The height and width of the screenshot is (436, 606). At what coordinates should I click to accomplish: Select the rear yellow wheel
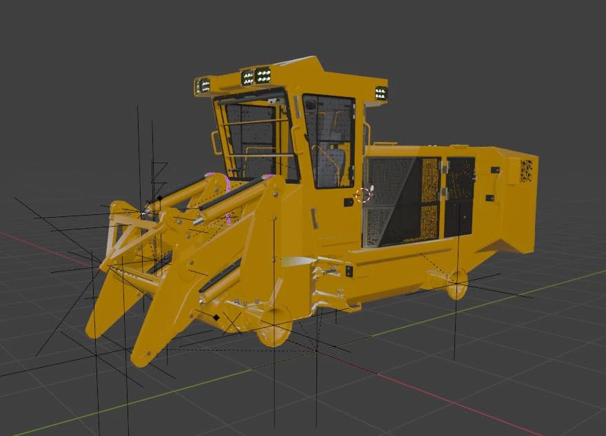[x=456, y=283]
